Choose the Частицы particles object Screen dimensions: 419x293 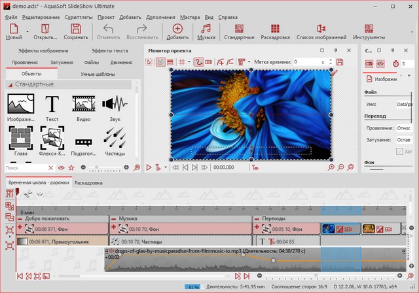click(x=115, y=137)
